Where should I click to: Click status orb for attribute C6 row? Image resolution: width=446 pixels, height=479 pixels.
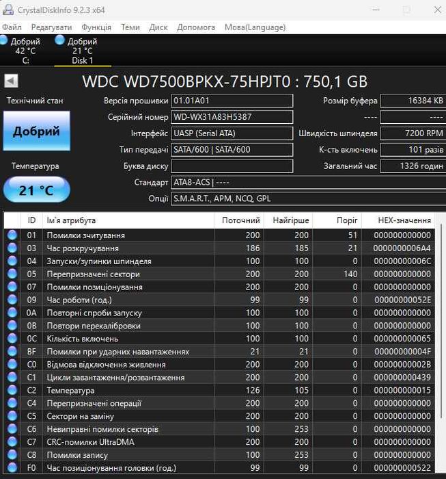pyautogui.click(x=12, y=429)
